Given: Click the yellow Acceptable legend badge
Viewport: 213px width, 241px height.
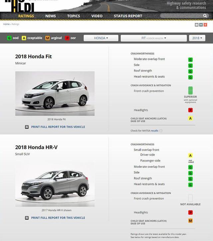Looking at the screenshot, I should [x=24, y=38].
